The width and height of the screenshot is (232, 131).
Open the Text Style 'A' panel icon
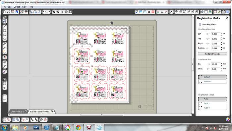point(171,12)
